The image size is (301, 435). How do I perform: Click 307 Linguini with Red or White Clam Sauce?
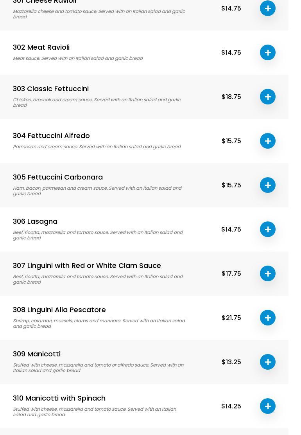[x=87, y=266]
